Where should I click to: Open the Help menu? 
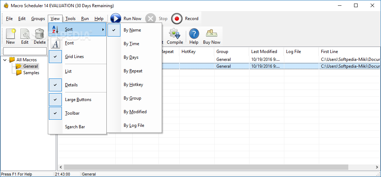(x=99, y=19)
